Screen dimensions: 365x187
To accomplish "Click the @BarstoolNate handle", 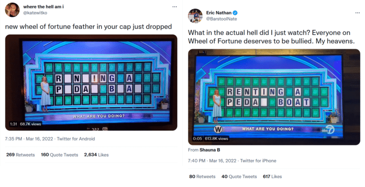I will click(x=221, y=19).
